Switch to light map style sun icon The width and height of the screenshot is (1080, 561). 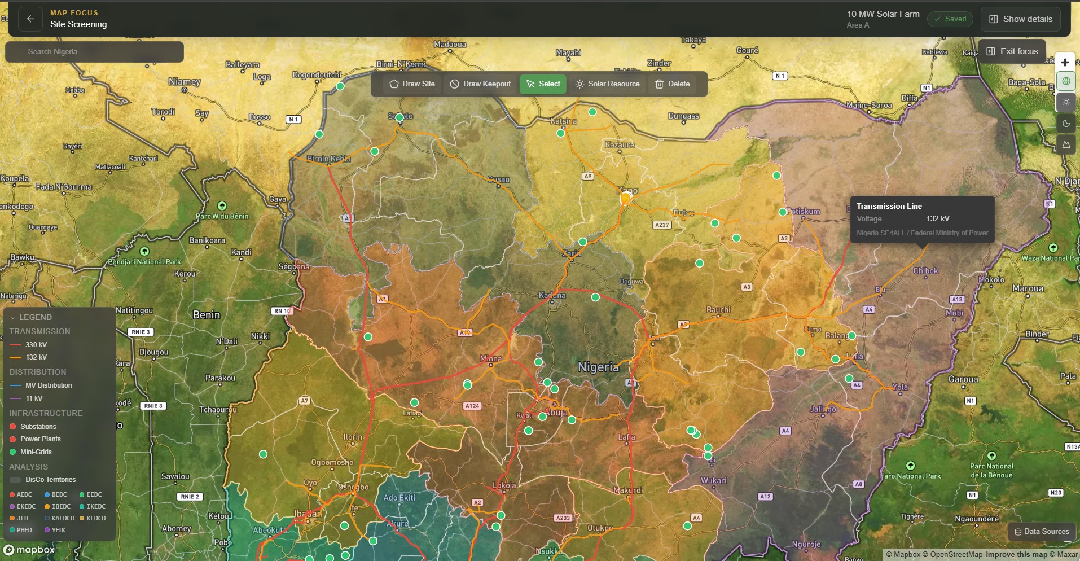(1065, 102)
